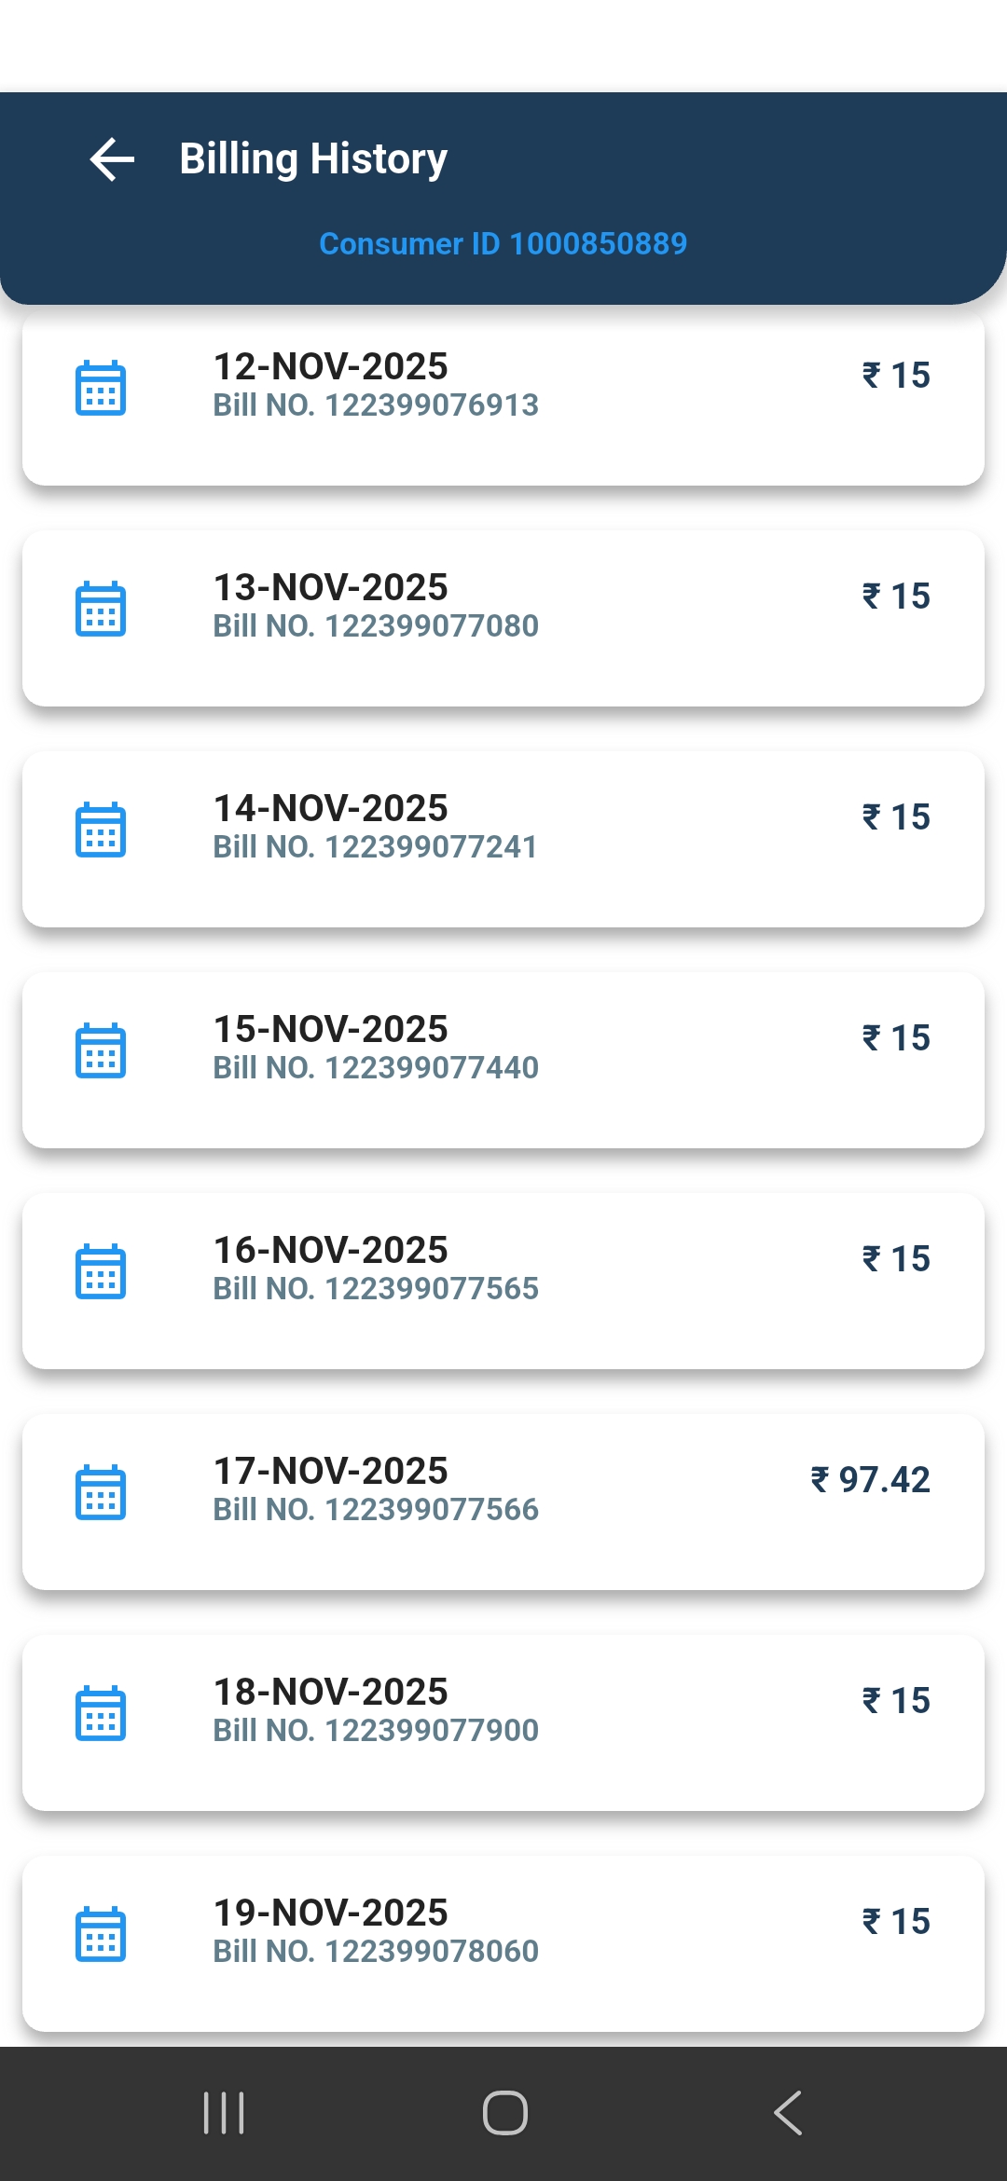Select the Consumer ID 1000850889 text
Image resolution: width=1007 pixels, height=2181 pixels.
point(503,243)
